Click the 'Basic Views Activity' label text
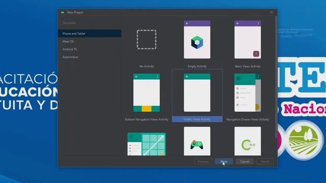 [248, 67]
